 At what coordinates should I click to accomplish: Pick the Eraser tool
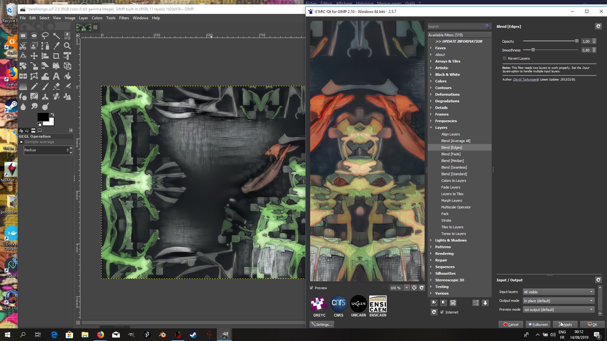click(56, 86)
